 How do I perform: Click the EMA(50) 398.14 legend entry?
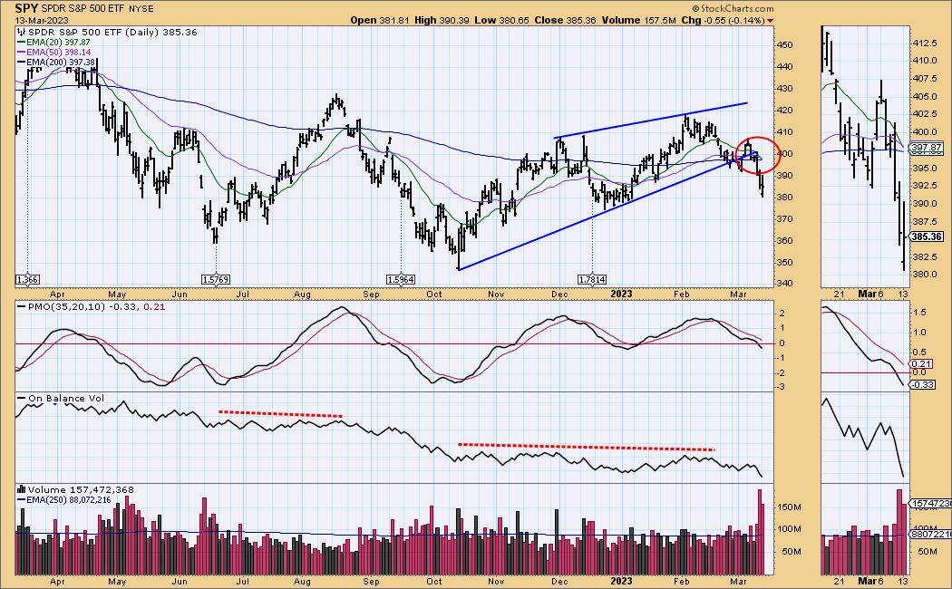[53, 53]
